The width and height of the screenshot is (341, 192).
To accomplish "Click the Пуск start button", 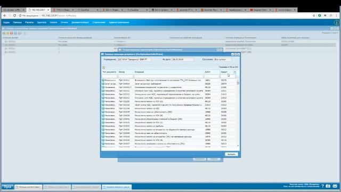I will [x=7, y=187].
